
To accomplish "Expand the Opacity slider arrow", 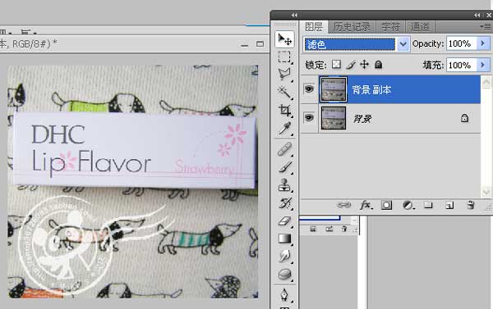I will [x=483, y=43].
